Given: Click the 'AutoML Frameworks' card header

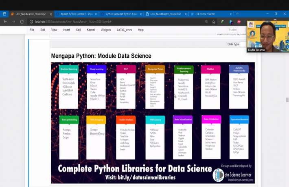Looking at the screenshot, I should [x=239, y=69].
